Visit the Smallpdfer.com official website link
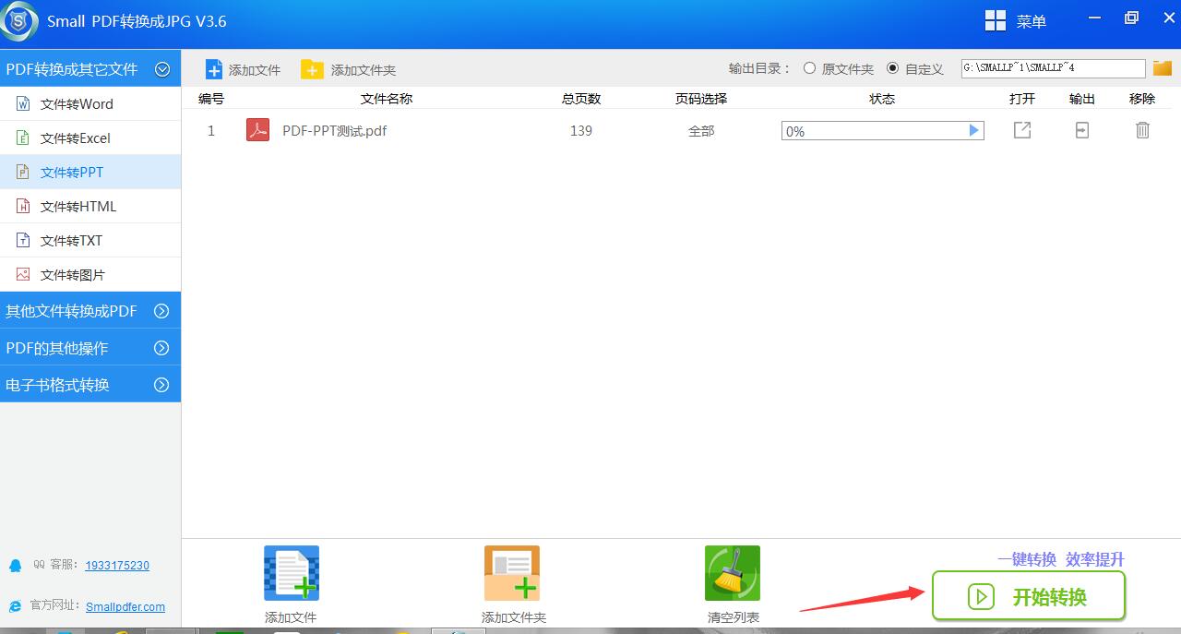Viewport: 1181px width, 634px height. point(125,606)
